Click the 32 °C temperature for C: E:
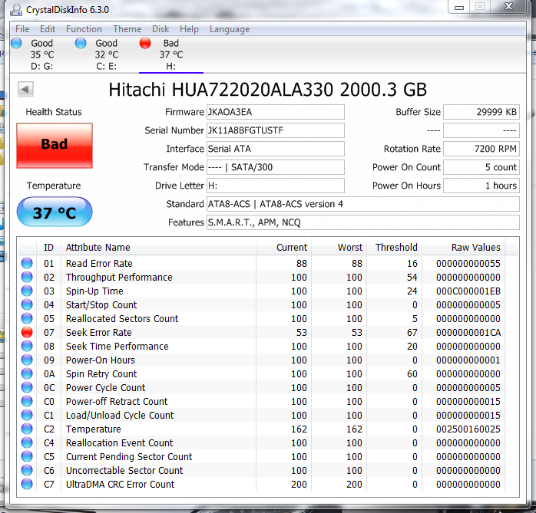 tap(107, 54)
